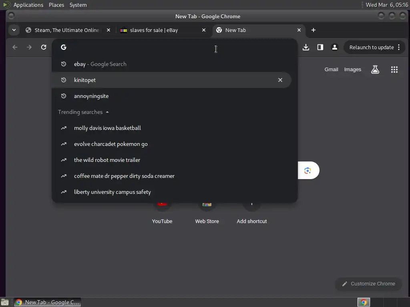The image size is (410, 307).
Task: Open the Downloads icon in toolbar
Action: pyautogui.click(x=306, y=47)
